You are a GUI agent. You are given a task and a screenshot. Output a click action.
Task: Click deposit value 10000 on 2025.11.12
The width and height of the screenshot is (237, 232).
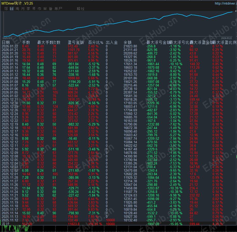tap(110, 220)
